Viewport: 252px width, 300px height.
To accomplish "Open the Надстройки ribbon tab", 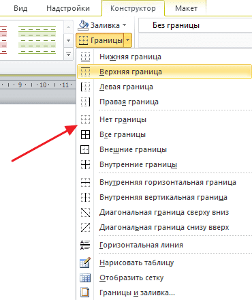I will pos(68,8).
